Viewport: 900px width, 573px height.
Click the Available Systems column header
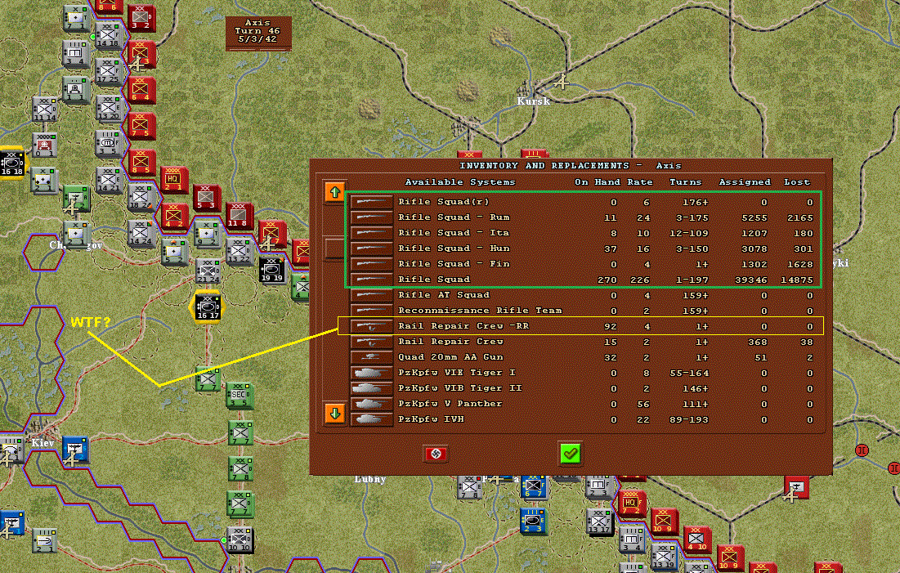pyautogui.click(x=460, y=182)
